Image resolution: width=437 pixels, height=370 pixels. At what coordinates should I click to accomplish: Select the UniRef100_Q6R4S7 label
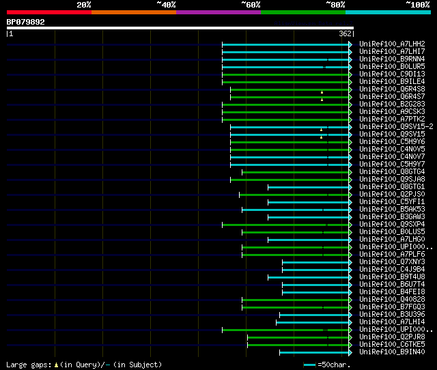[x=392, y=96]
